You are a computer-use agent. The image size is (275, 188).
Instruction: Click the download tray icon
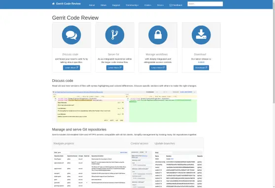click(201, 35)
